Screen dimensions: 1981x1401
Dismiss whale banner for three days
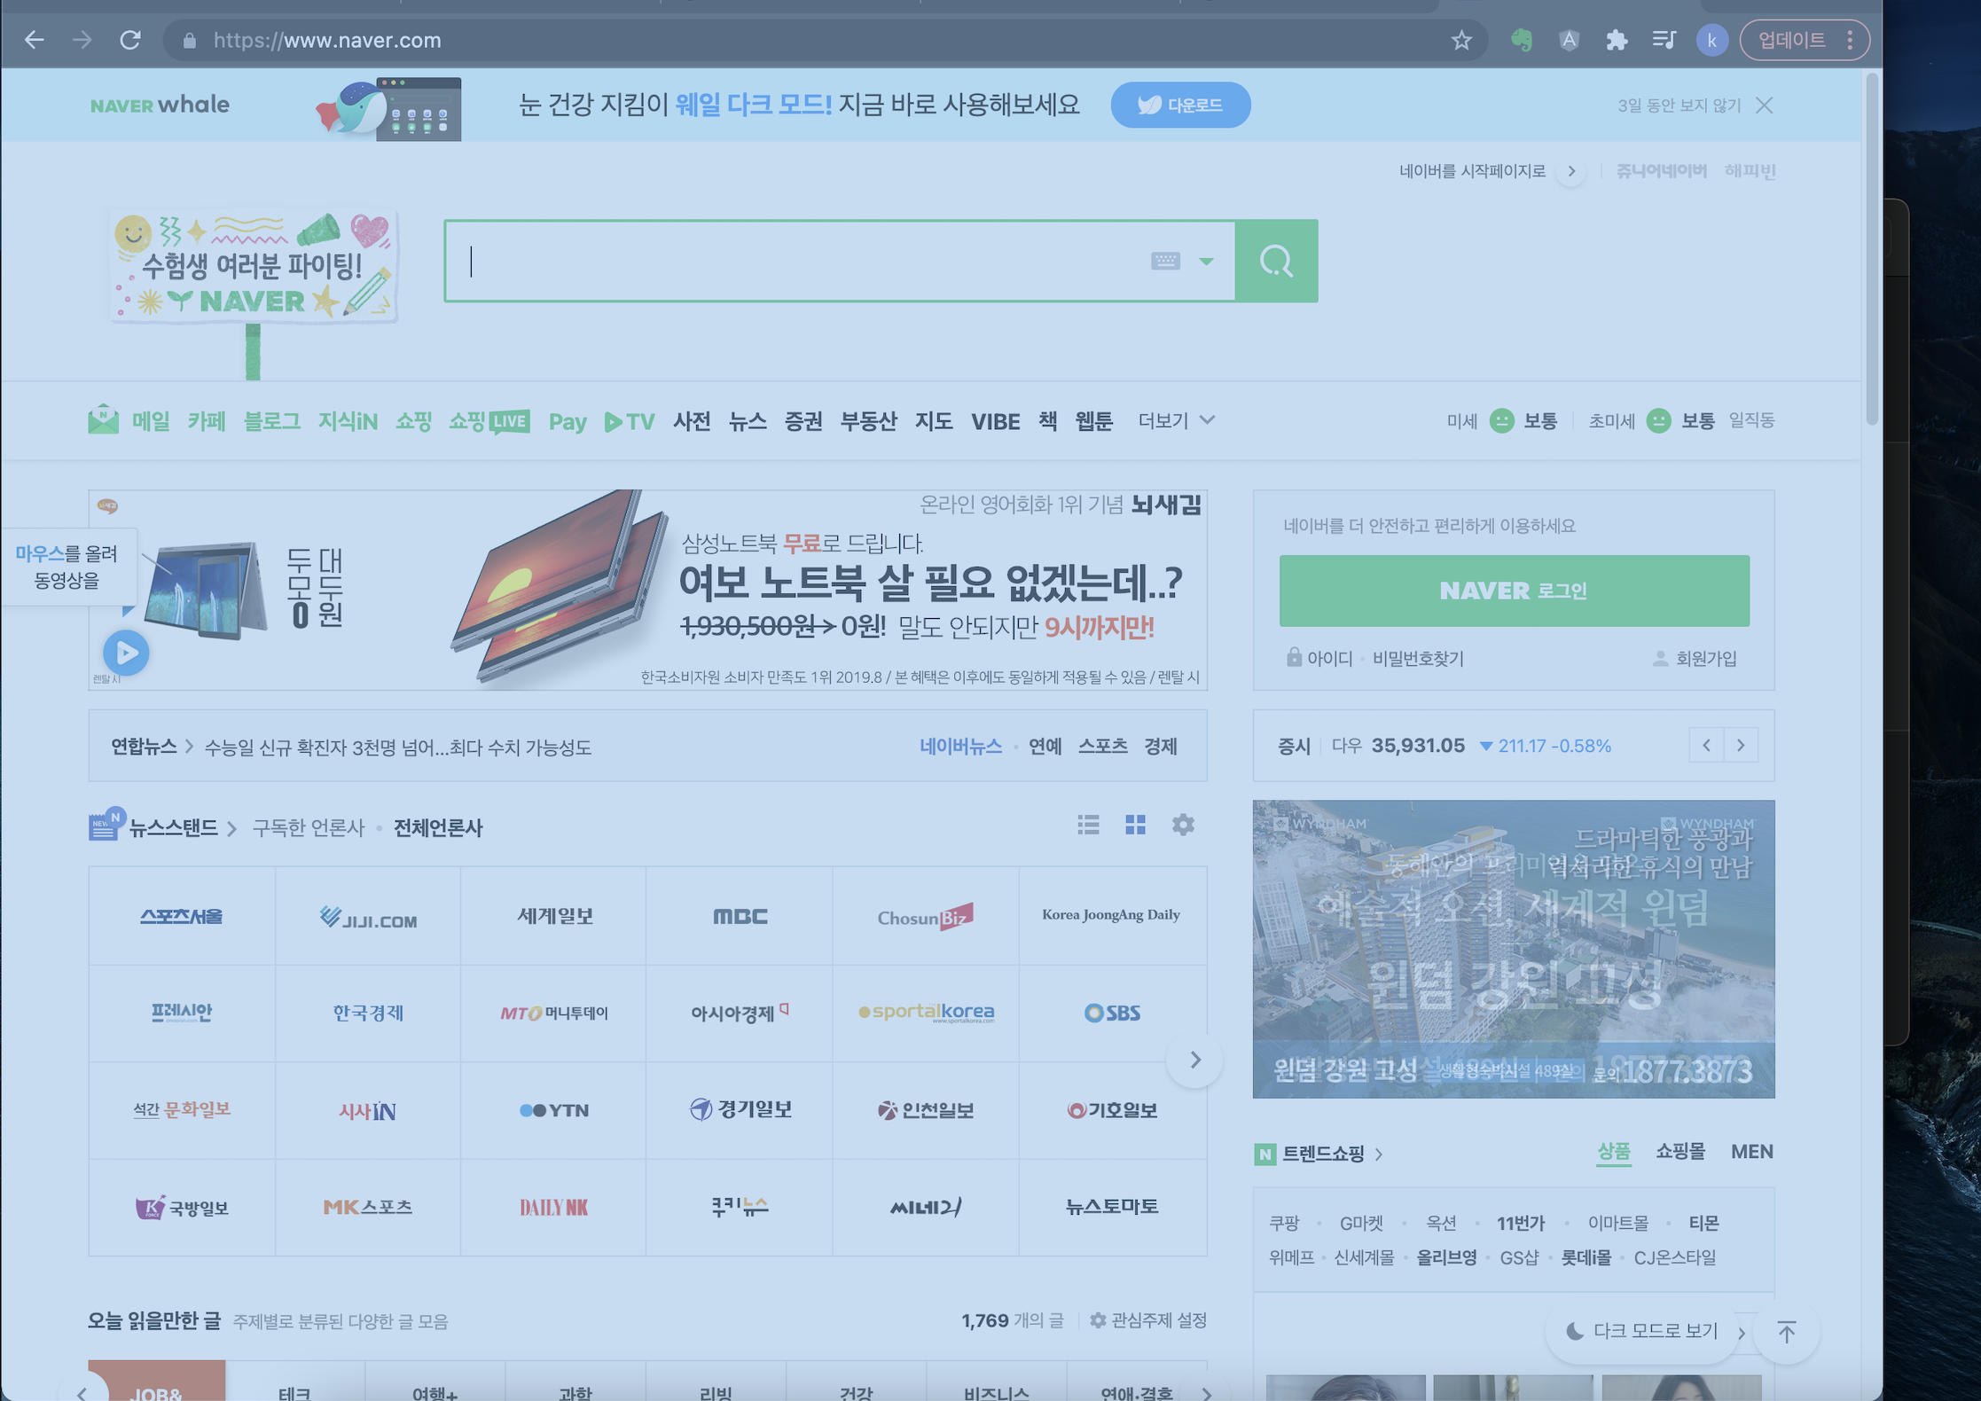click(x=1679, y=106)
